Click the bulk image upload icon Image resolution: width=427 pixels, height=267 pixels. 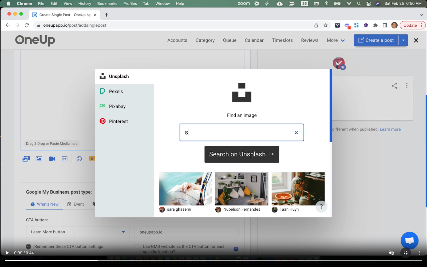click(26, 159)
